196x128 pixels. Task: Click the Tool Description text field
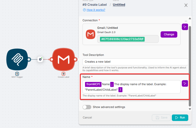(135, 62)
